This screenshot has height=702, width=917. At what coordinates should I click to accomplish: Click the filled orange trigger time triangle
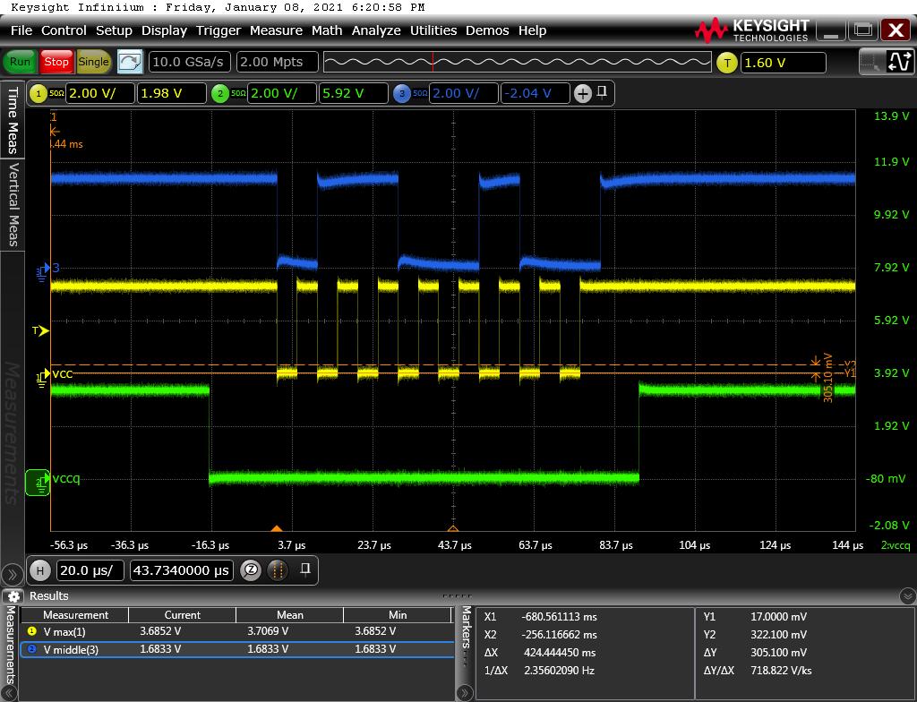click(277, 528)
